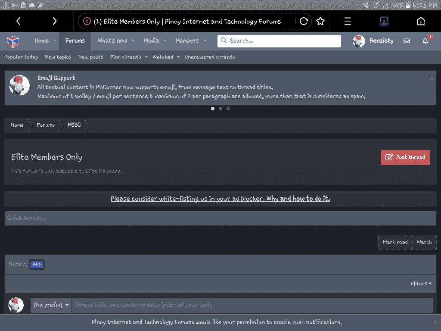Click the PHCorner cube logo
This screenshot has height=331, width=441.
click(x=13, y=42)
